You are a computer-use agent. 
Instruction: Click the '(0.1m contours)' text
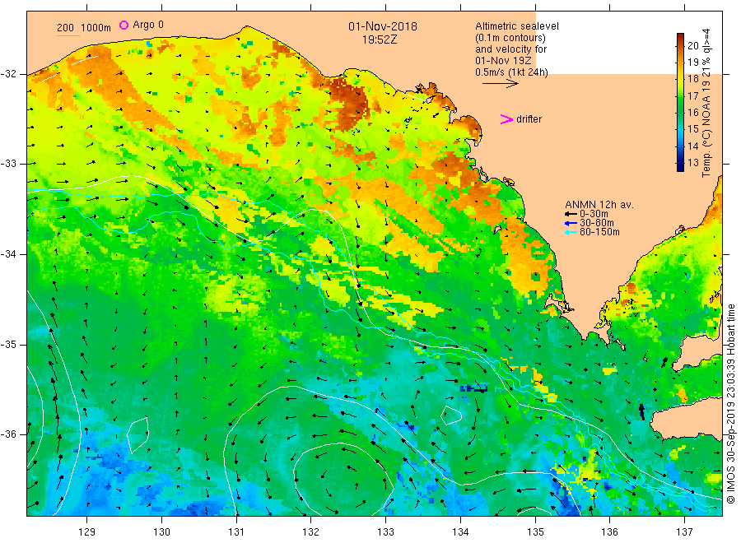[x=510, y=38]
